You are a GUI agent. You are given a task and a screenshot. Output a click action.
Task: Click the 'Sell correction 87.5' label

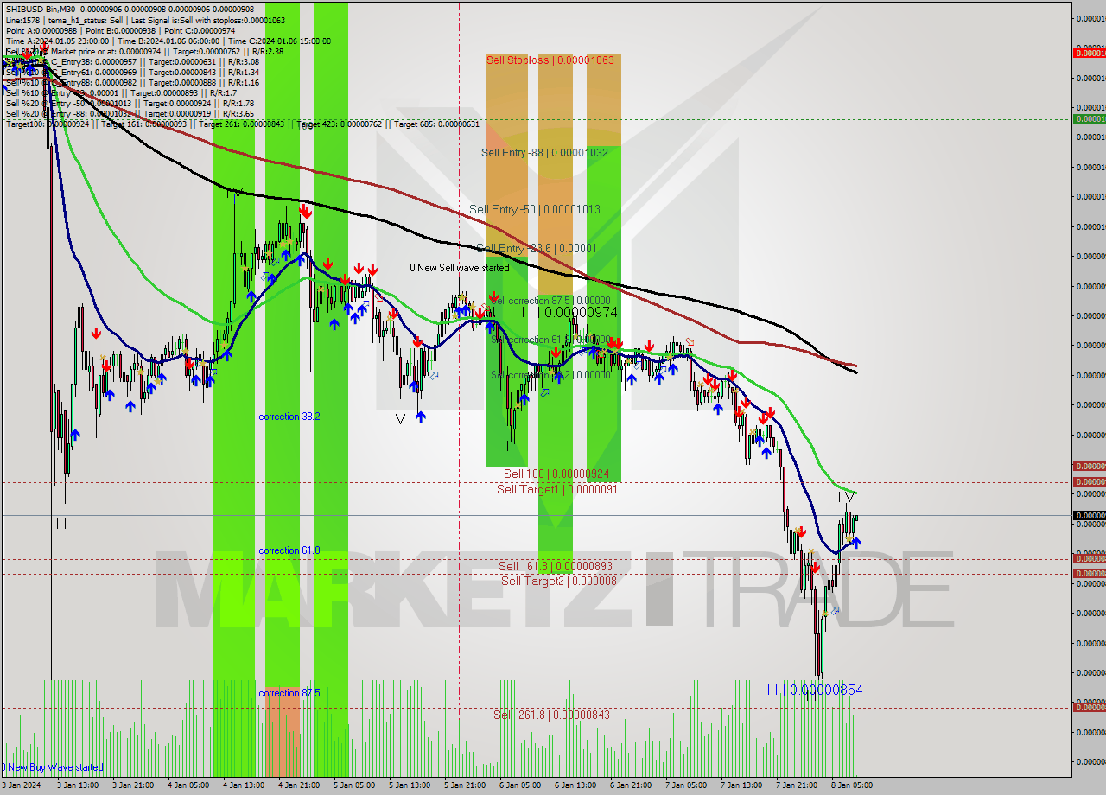(550, 301)
